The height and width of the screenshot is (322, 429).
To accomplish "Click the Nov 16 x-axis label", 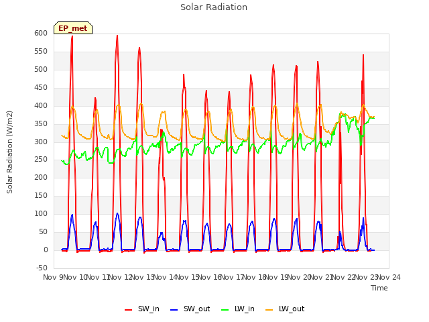I will [210, 277].
